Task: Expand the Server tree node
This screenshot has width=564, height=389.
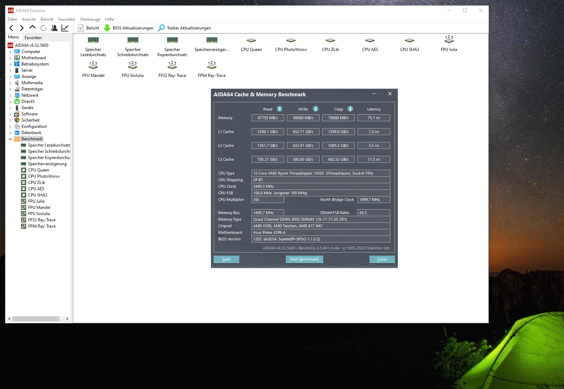Action: (10, 71)
